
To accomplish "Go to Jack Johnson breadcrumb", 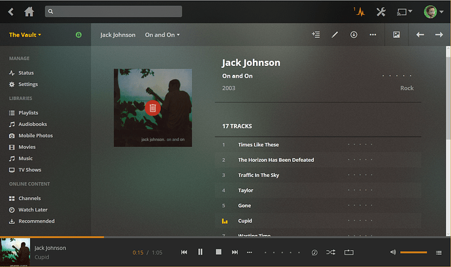I will click(x=118, y=35).
